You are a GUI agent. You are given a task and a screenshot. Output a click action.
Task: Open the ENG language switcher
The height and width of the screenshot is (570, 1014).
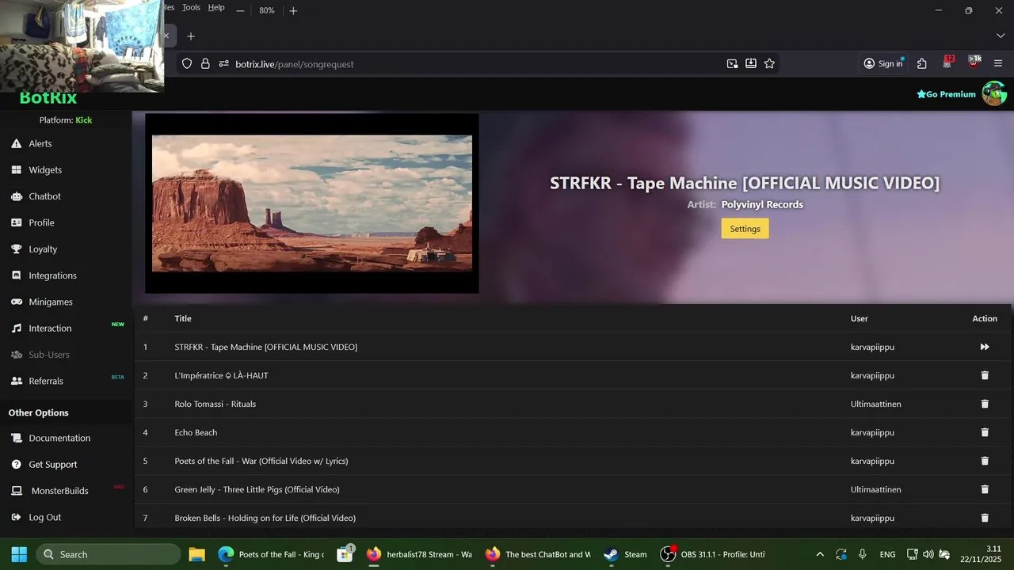(x=887, y=554)
